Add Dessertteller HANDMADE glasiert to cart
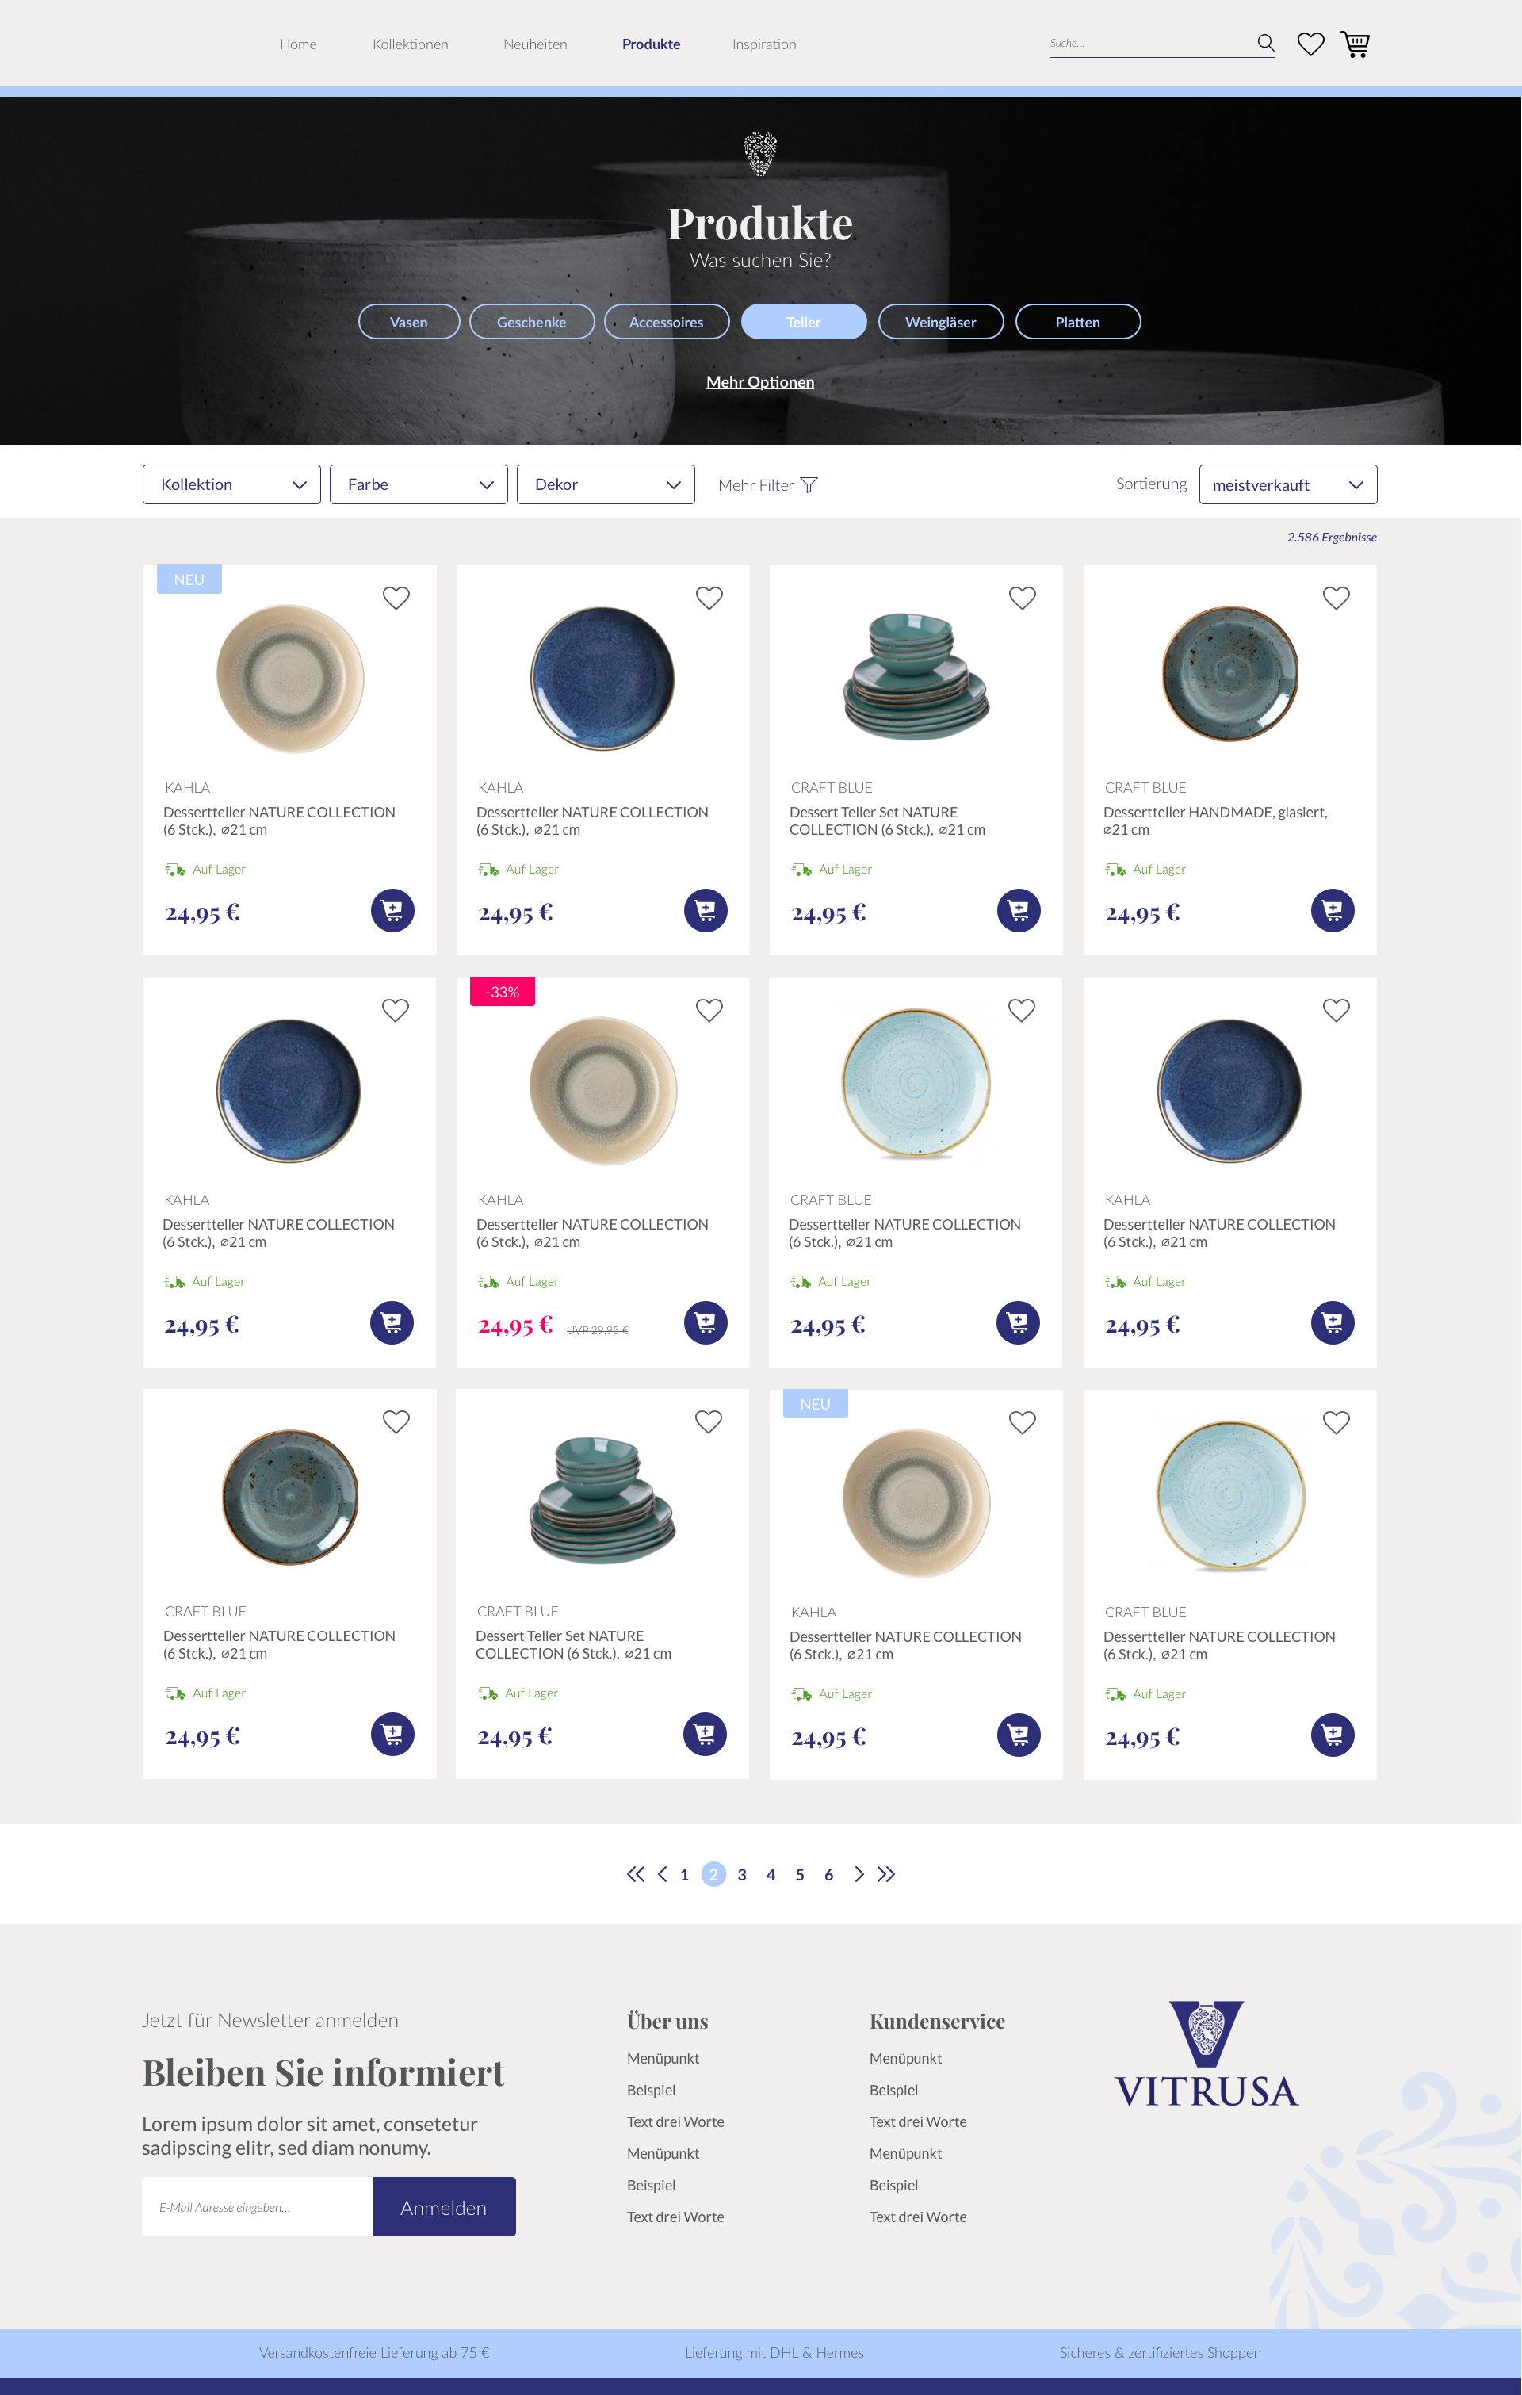The image size is (1522, 2395). [1332, 910]
